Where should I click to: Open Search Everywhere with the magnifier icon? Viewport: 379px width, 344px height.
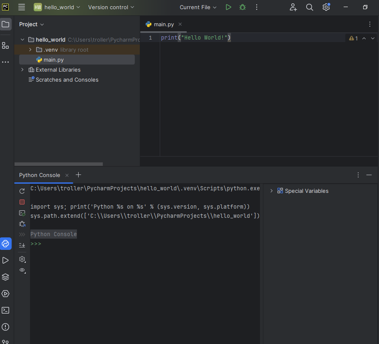click(x=310, y=7)
